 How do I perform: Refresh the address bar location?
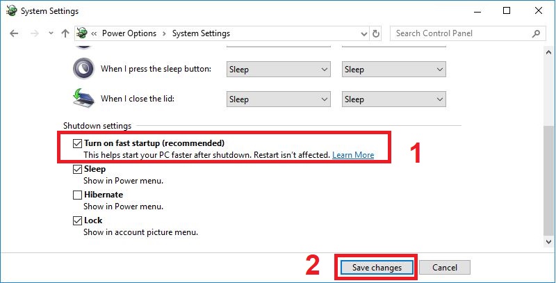(376, 33)
